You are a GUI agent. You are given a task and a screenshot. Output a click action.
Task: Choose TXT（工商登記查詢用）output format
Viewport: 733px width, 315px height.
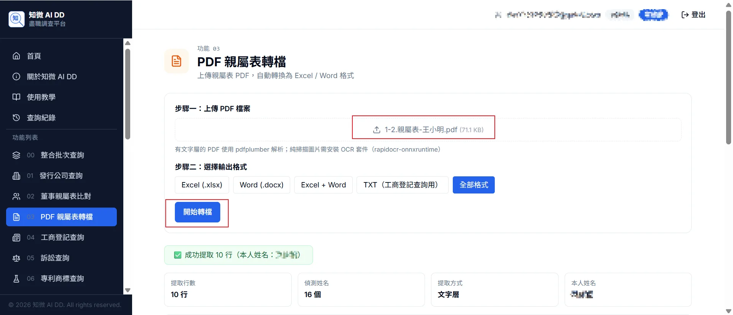(402, 185)
